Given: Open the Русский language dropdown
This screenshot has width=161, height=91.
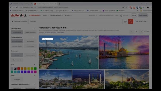Looking at the screenshot, I should 125,16.
